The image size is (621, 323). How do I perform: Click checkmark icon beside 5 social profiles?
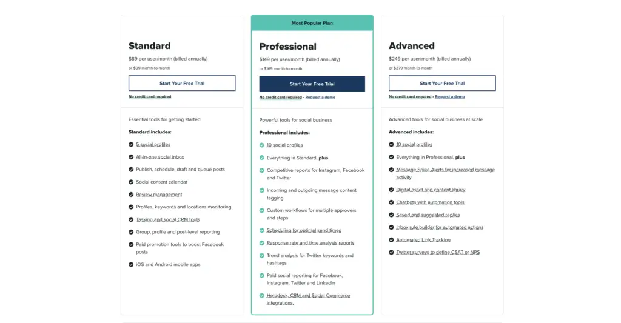coord(131,144)
